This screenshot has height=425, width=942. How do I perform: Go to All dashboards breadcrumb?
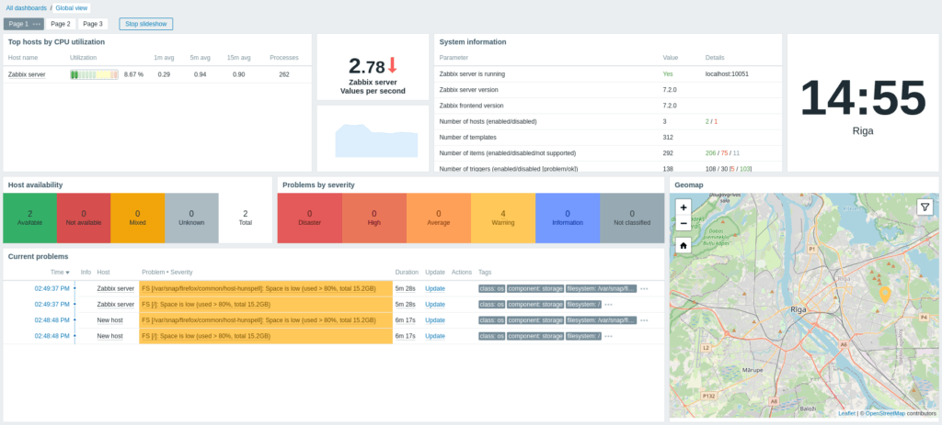(x=26, y=7)
